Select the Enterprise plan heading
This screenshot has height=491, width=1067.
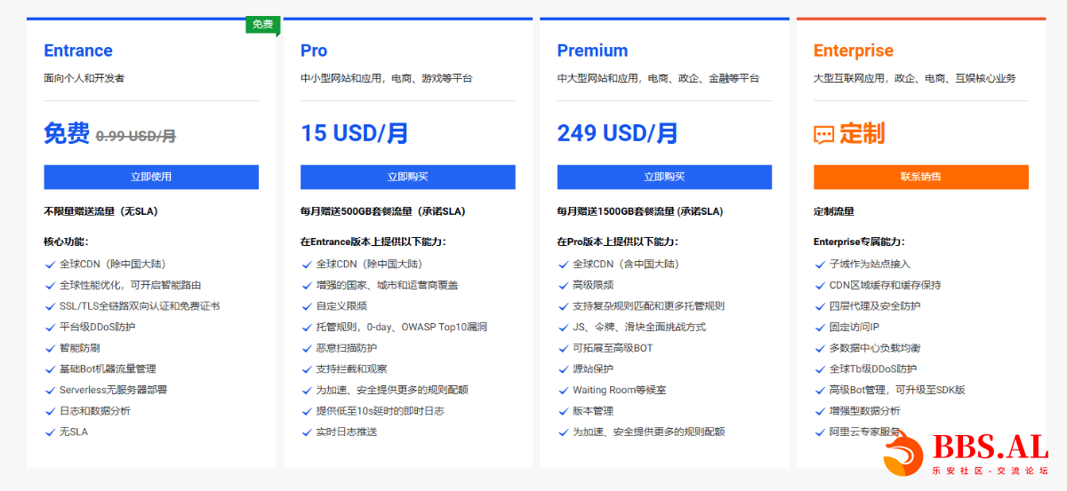coord(854,51)
